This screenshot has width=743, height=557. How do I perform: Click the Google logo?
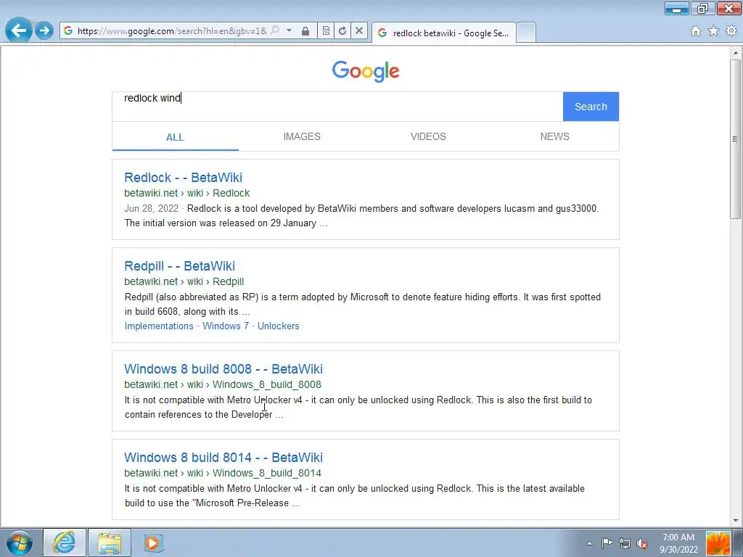point(366,71)
